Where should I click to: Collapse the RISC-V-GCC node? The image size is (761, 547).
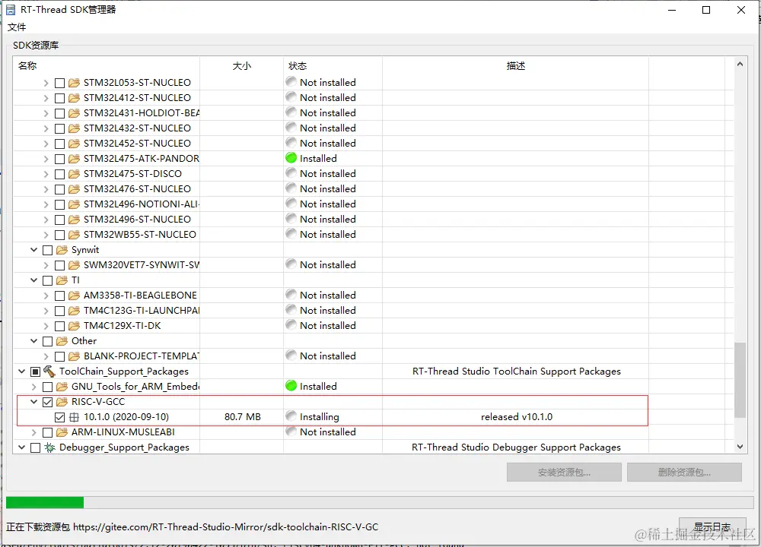(34, 402)
